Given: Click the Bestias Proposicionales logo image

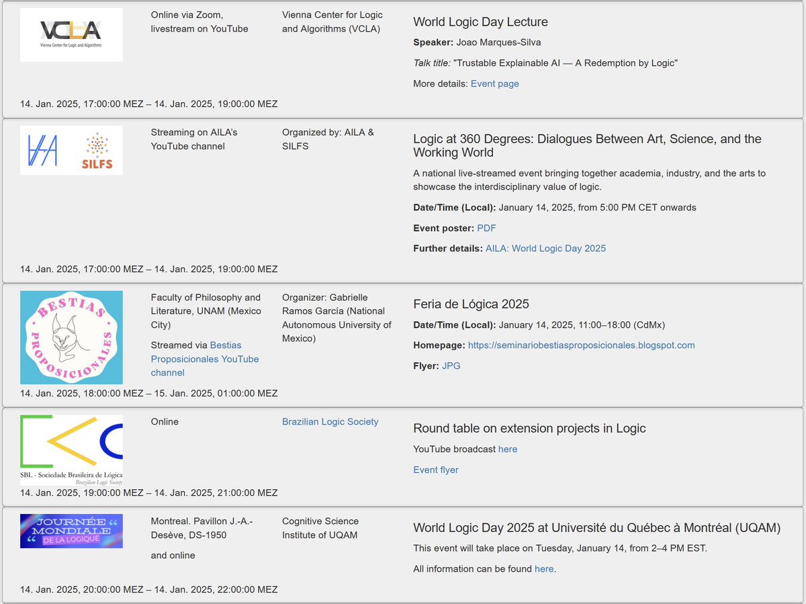Looking at the screenshot, I should pos(71,337).
